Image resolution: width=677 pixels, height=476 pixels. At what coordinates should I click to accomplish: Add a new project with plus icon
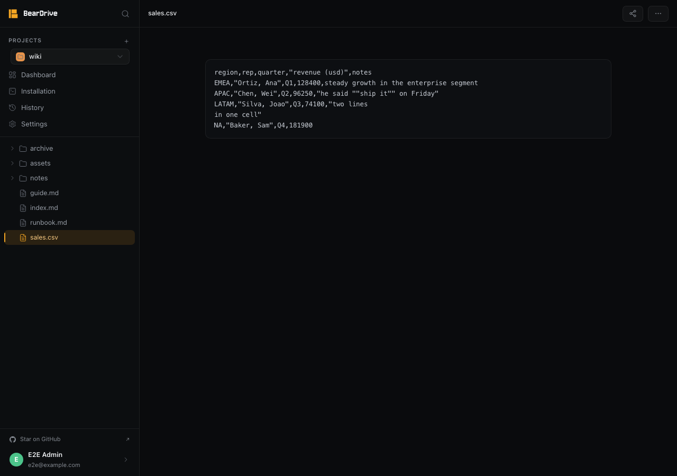(126, 41)
